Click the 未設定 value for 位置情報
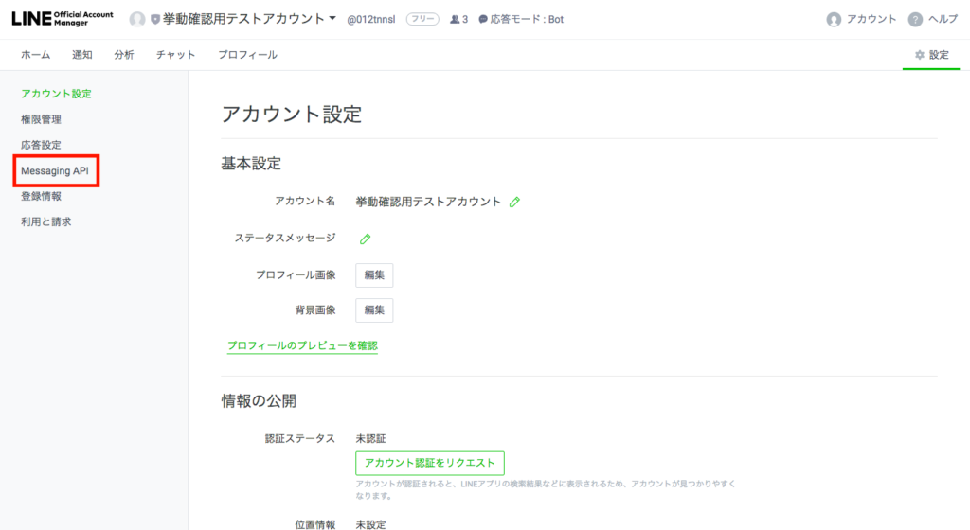This screenshot has height=530, width=970. [x=370, y=524]
